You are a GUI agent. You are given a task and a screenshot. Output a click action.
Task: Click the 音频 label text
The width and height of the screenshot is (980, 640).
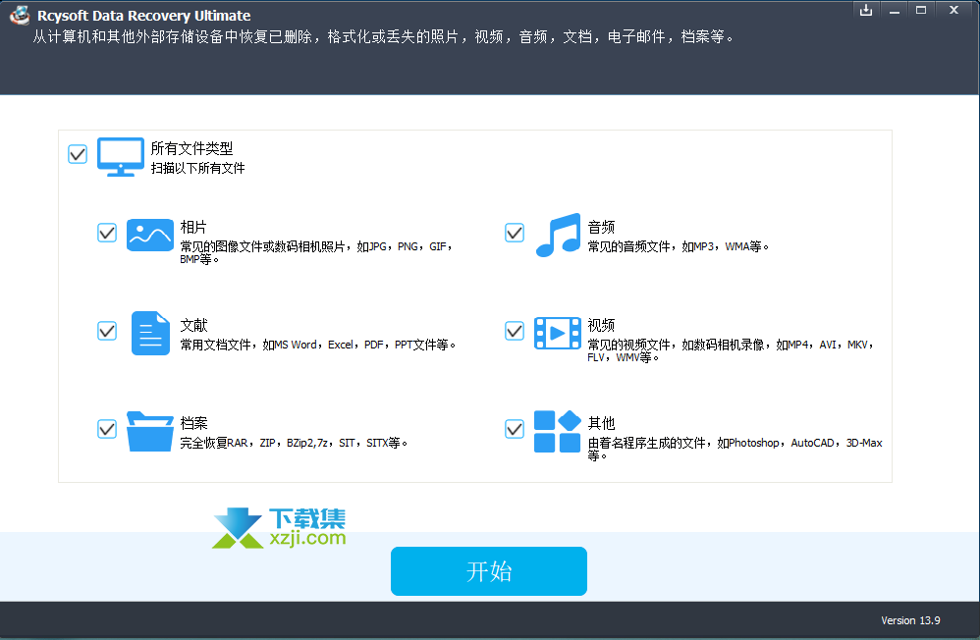601,227
